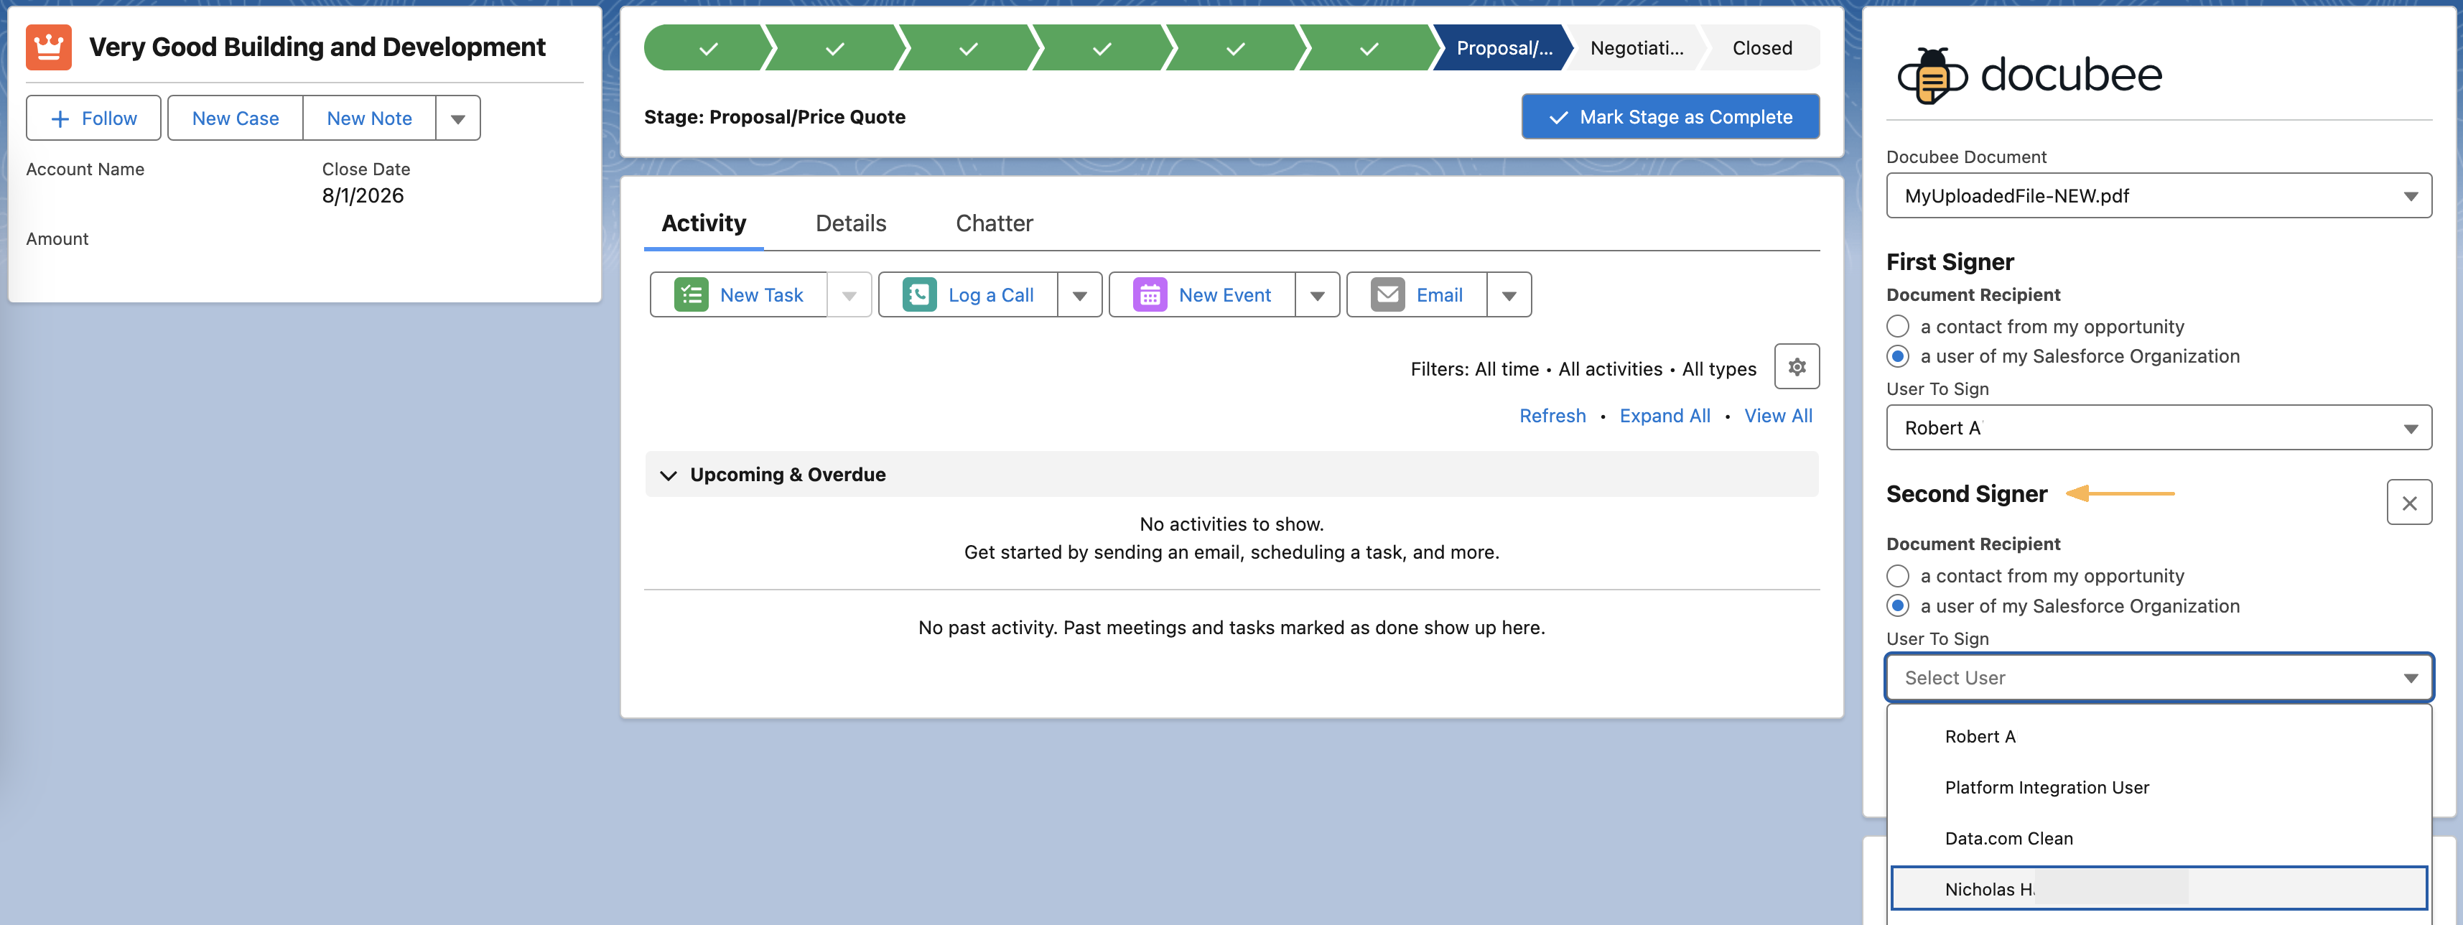Open the Chatter tab
2463x925 pixels.
coord(993,224)
